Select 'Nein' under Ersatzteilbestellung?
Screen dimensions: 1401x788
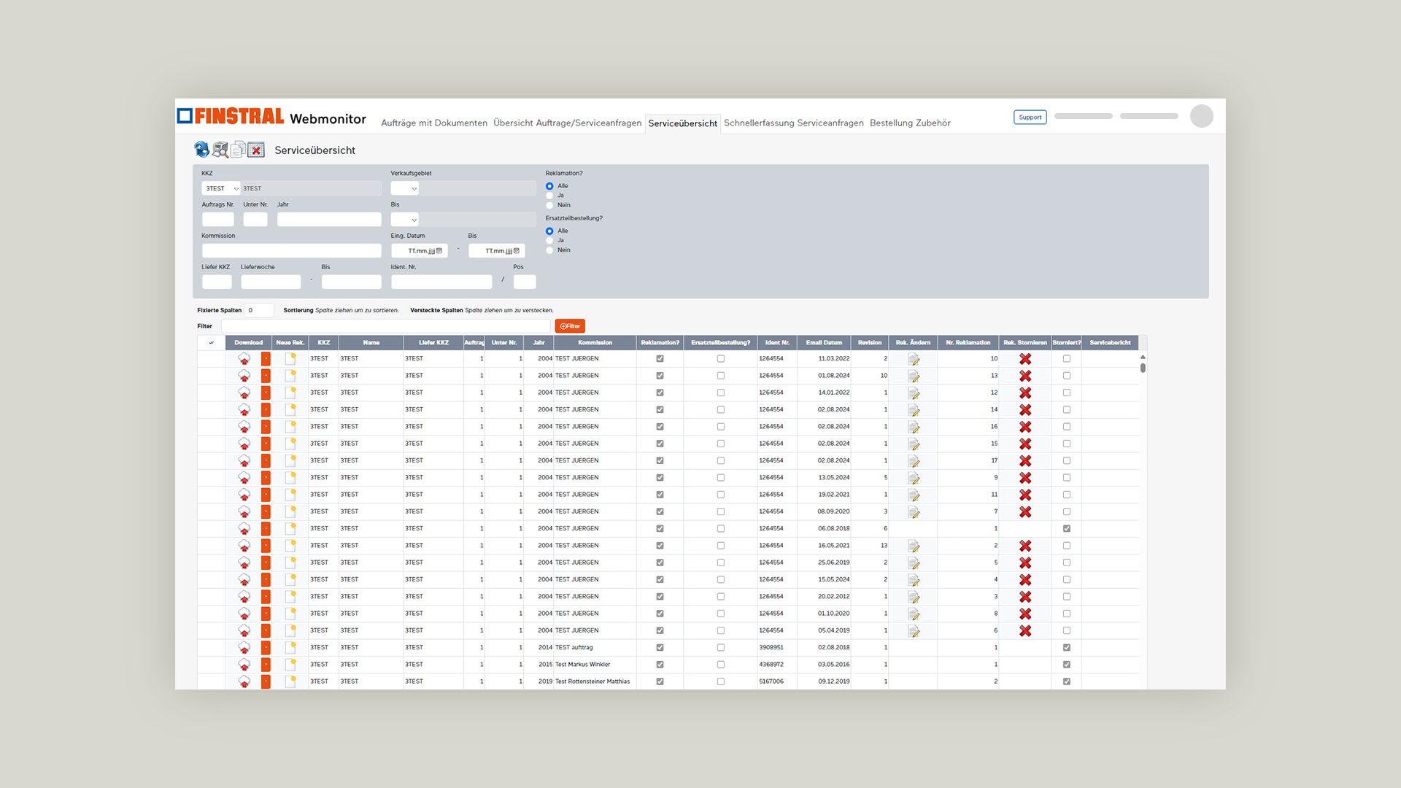point(550,250)
